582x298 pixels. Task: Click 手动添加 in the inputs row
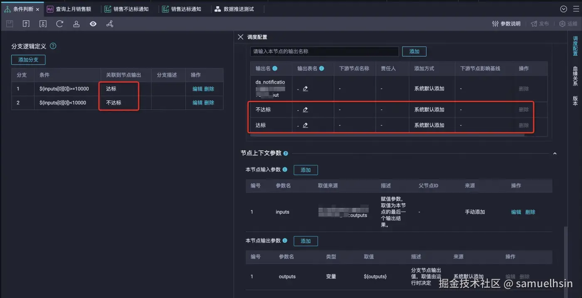click(475, 212)
